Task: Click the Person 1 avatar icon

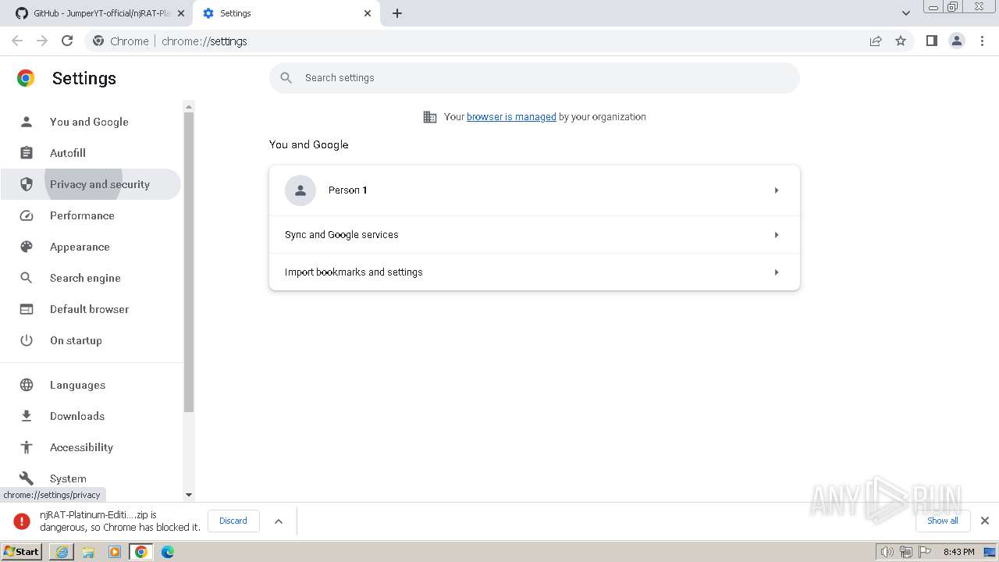Action: tap(300, 190)
